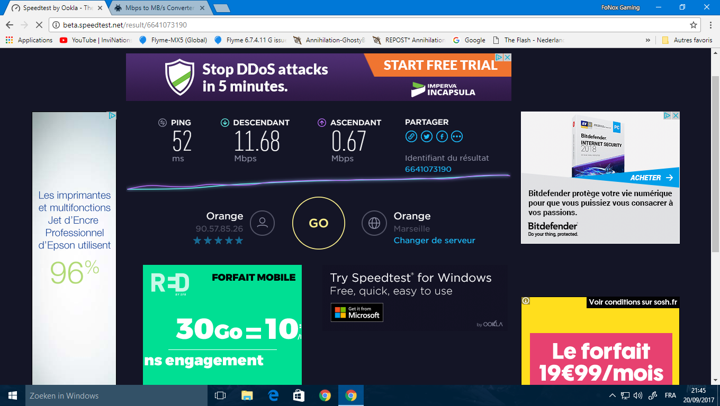Start a new test with the GO button
The image size is (720, 406).
319,223
